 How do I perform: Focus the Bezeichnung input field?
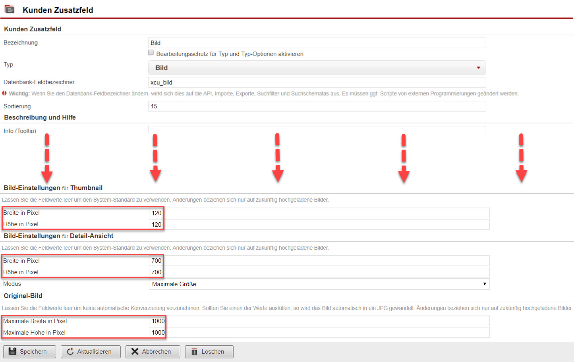[x=317, y=43]
